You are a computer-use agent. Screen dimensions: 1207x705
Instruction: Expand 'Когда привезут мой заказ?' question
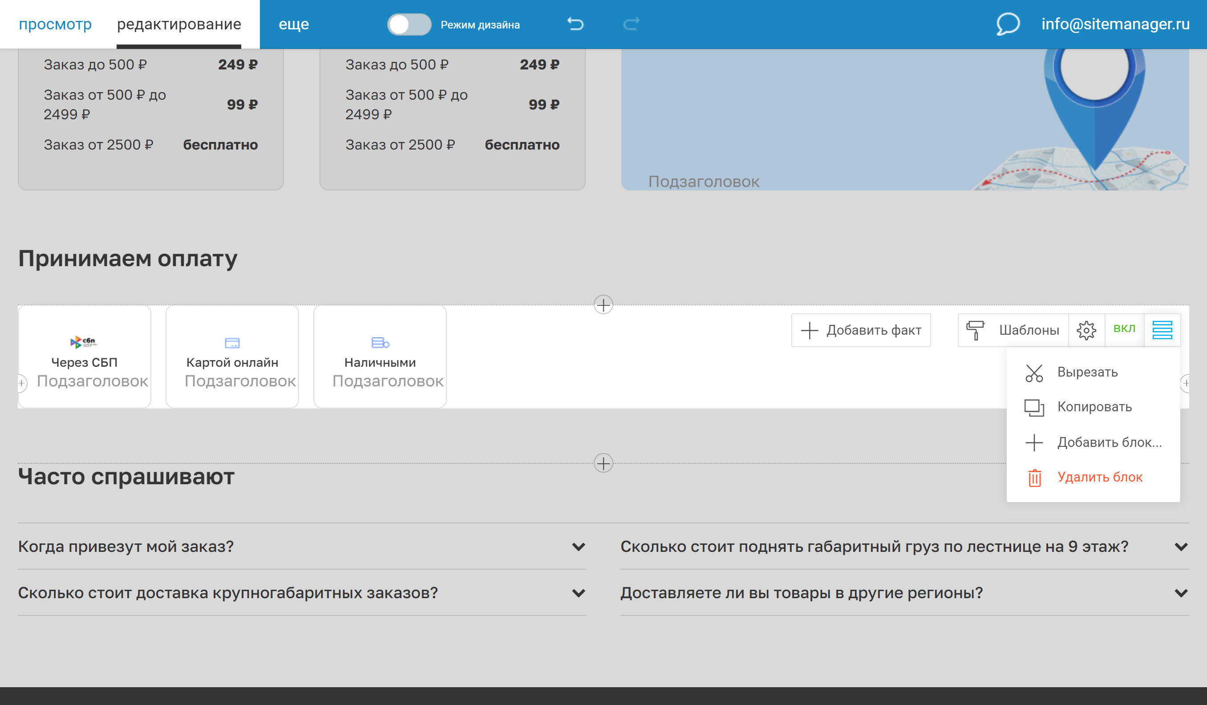coord(578,547)
